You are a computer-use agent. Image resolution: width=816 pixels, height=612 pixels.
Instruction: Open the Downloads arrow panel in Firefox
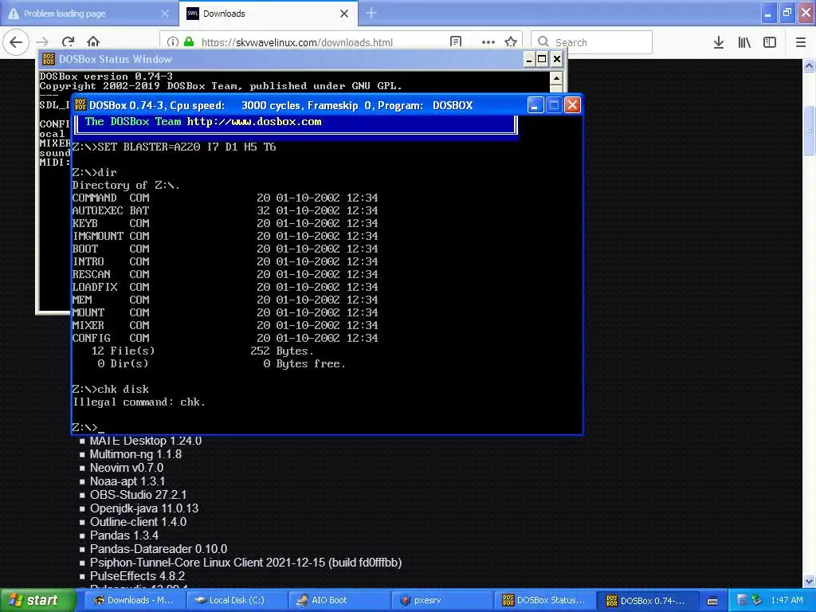(x=719, y=42)
